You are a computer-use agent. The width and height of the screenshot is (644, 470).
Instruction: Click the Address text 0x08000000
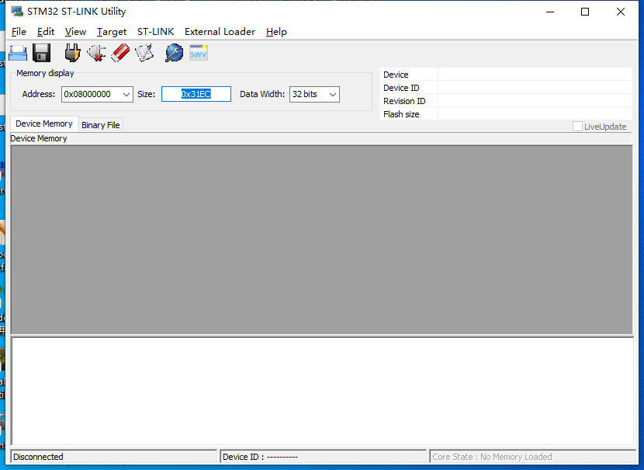click(87, 94)
